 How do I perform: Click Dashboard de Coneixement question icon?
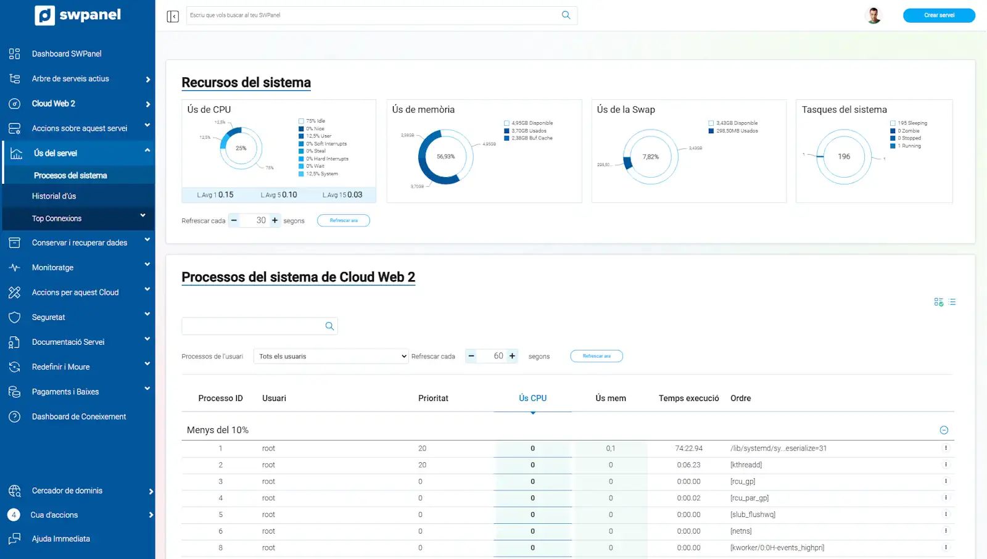(x=15, y=416)
